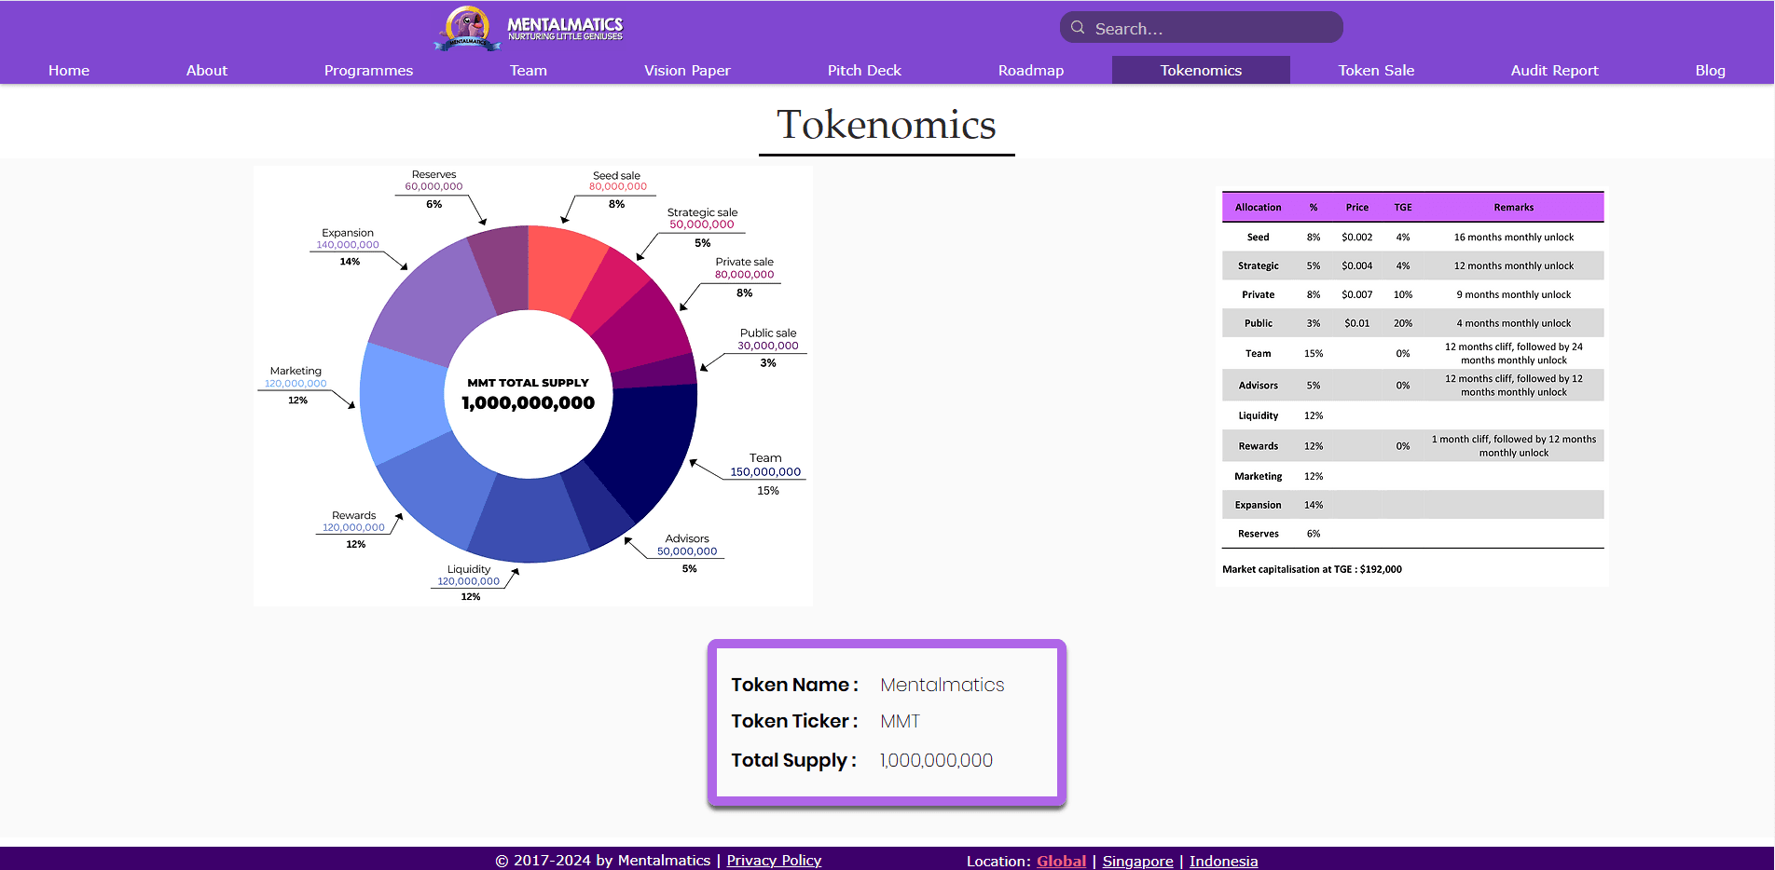
Task: Click the Liquidity 120,000,000 chart label
Action: click(x=469, y=575)
